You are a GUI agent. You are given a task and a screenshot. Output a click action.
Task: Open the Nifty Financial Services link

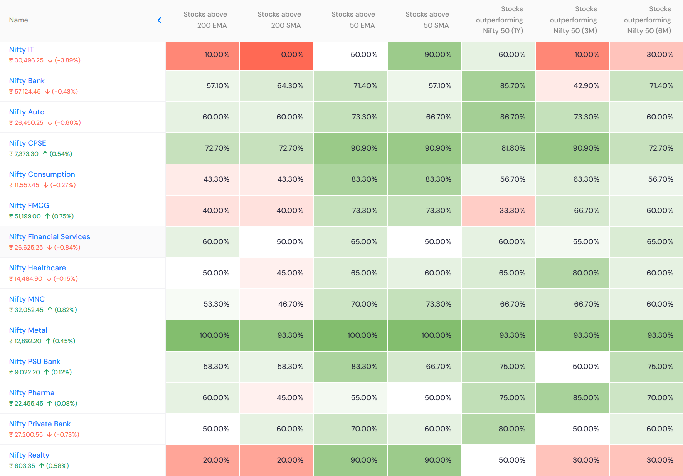[x=50, y=237]
